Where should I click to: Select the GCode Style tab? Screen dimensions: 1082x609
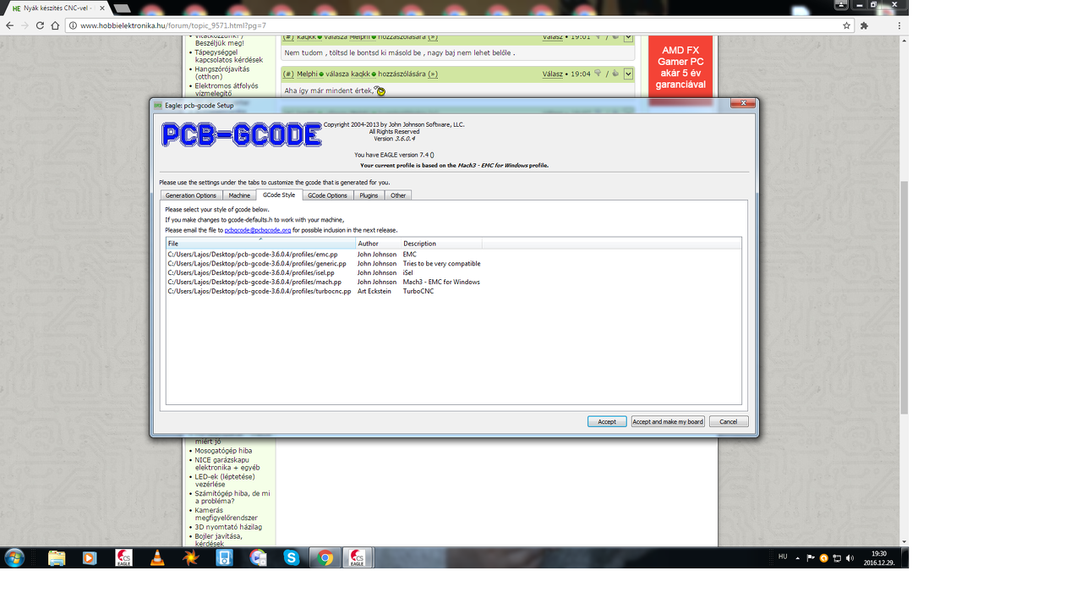(x=279, y=195)
